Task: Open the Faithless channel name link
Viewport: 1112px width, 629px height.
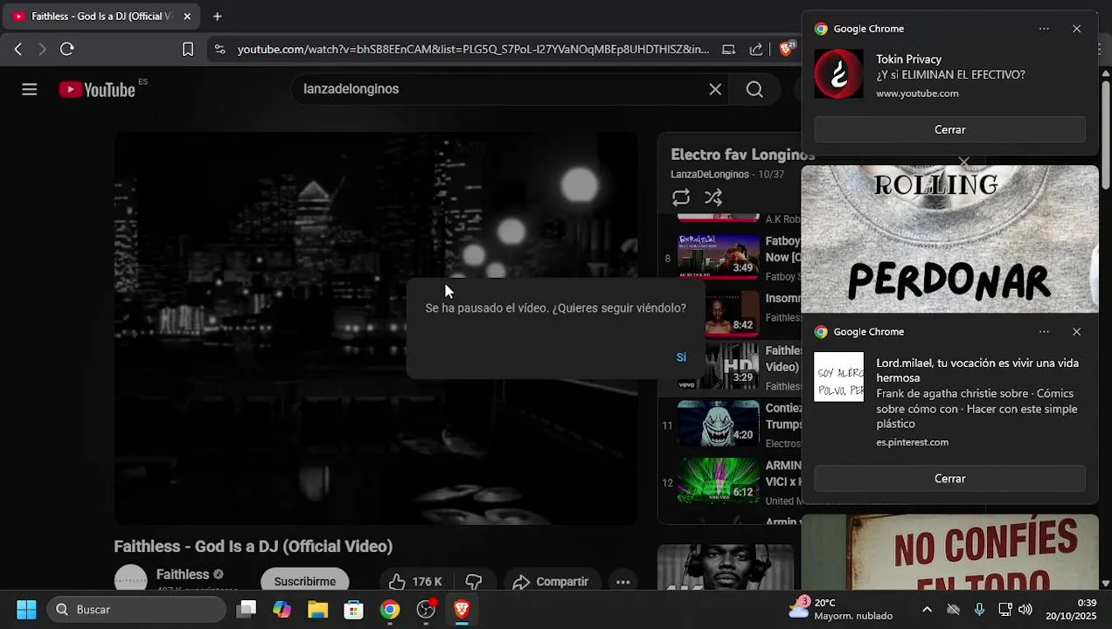Action: (x=183, y=575)
